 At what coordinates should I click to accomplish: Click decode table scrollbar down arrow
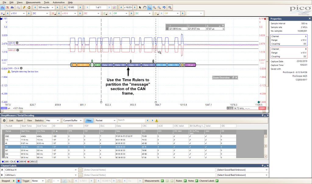pyautogui.click(x=265, y=157)
